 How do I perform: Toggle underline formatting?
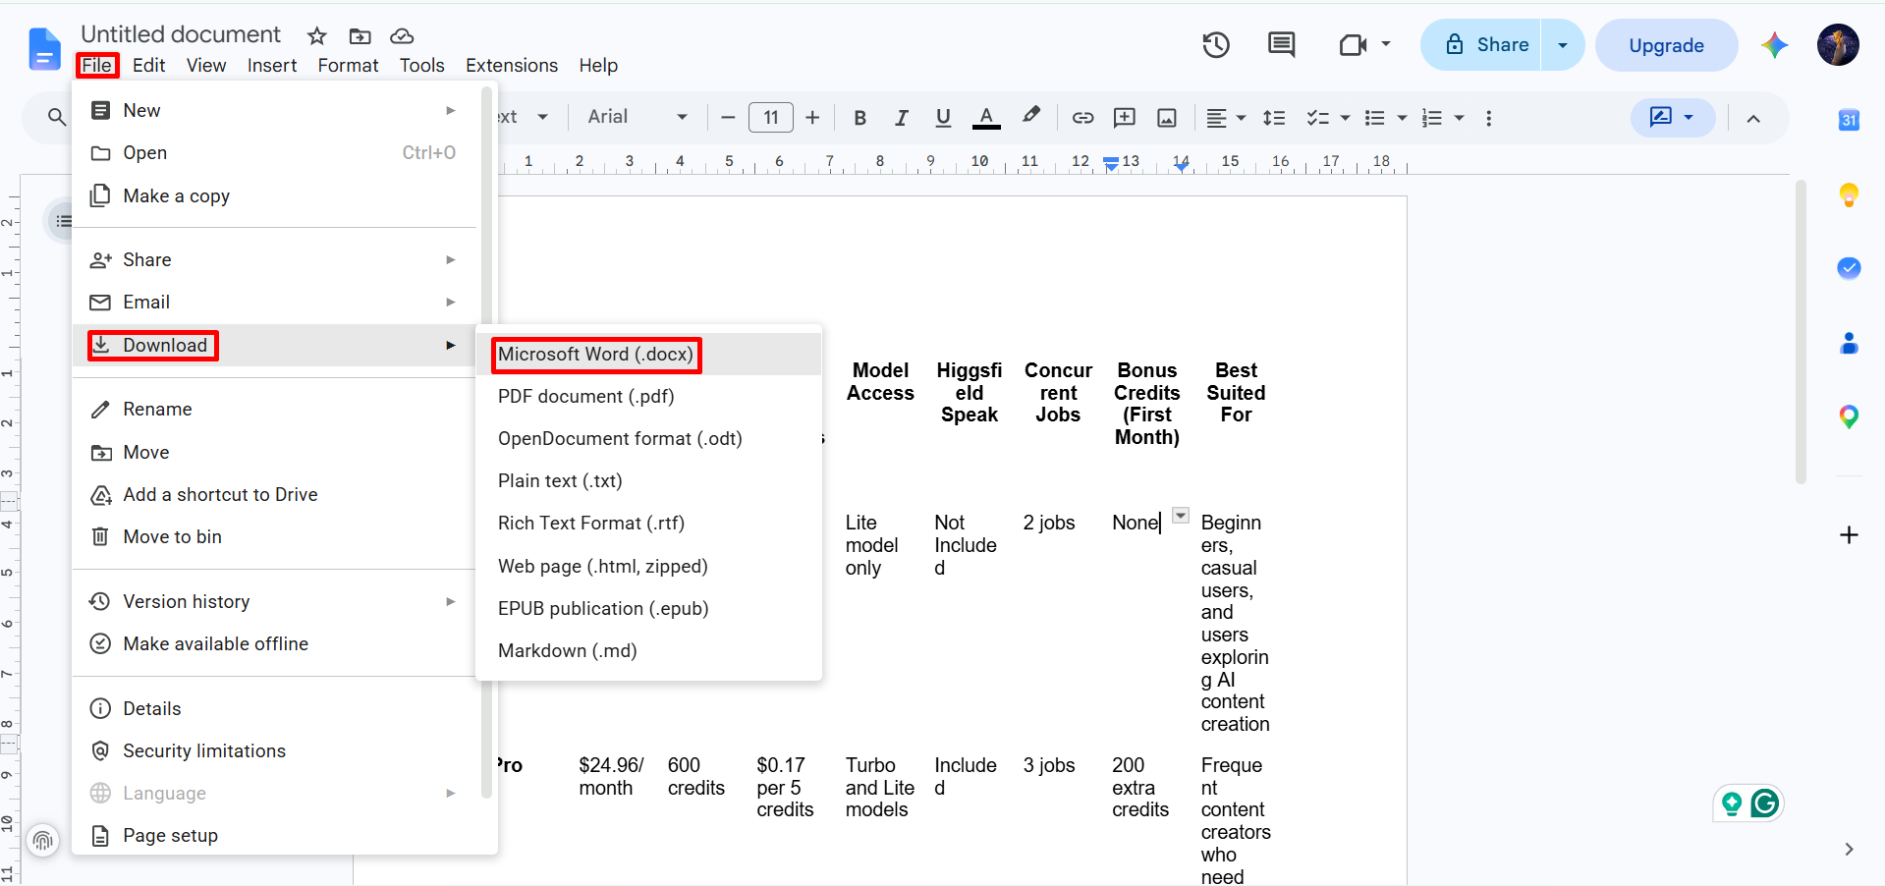click(943, 118)
